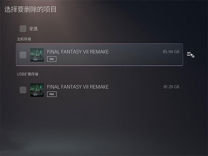Viewport: 208px width, 156px height.
Task: Click the console storage FINAL FANTASY VII REMAKE title
Action: point(78,52)
